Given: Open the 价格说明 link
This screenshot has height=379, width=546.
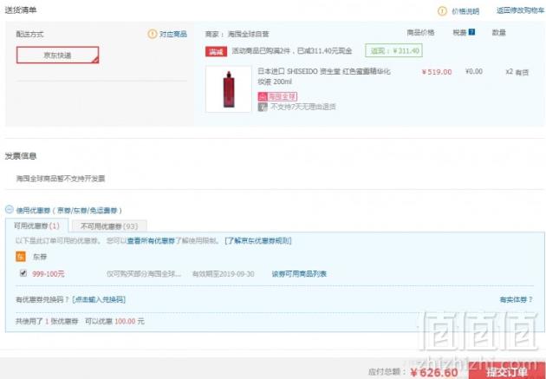Looking at the screenshot, I should [465, 11].
